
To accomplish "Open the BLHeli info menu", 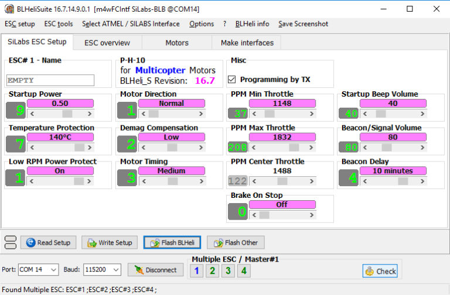I will [x=252, y=24].
